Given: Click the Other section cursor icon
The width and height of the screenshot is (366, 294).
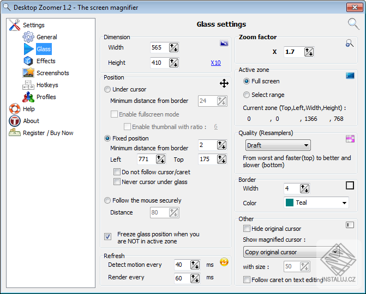Looking at the screenshot, I should (350, 225).
